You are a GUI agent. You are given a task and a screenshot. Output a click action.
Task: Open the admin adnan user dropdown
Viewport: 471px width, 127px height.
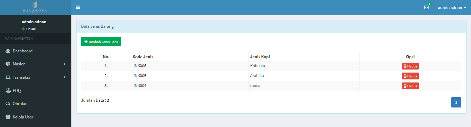coord(452,8)
